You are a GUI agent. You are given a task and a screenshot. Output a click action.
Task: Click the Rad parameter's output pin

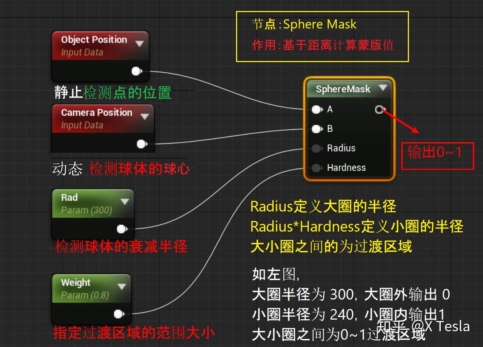pyautogui.click(x=122, y=229)
